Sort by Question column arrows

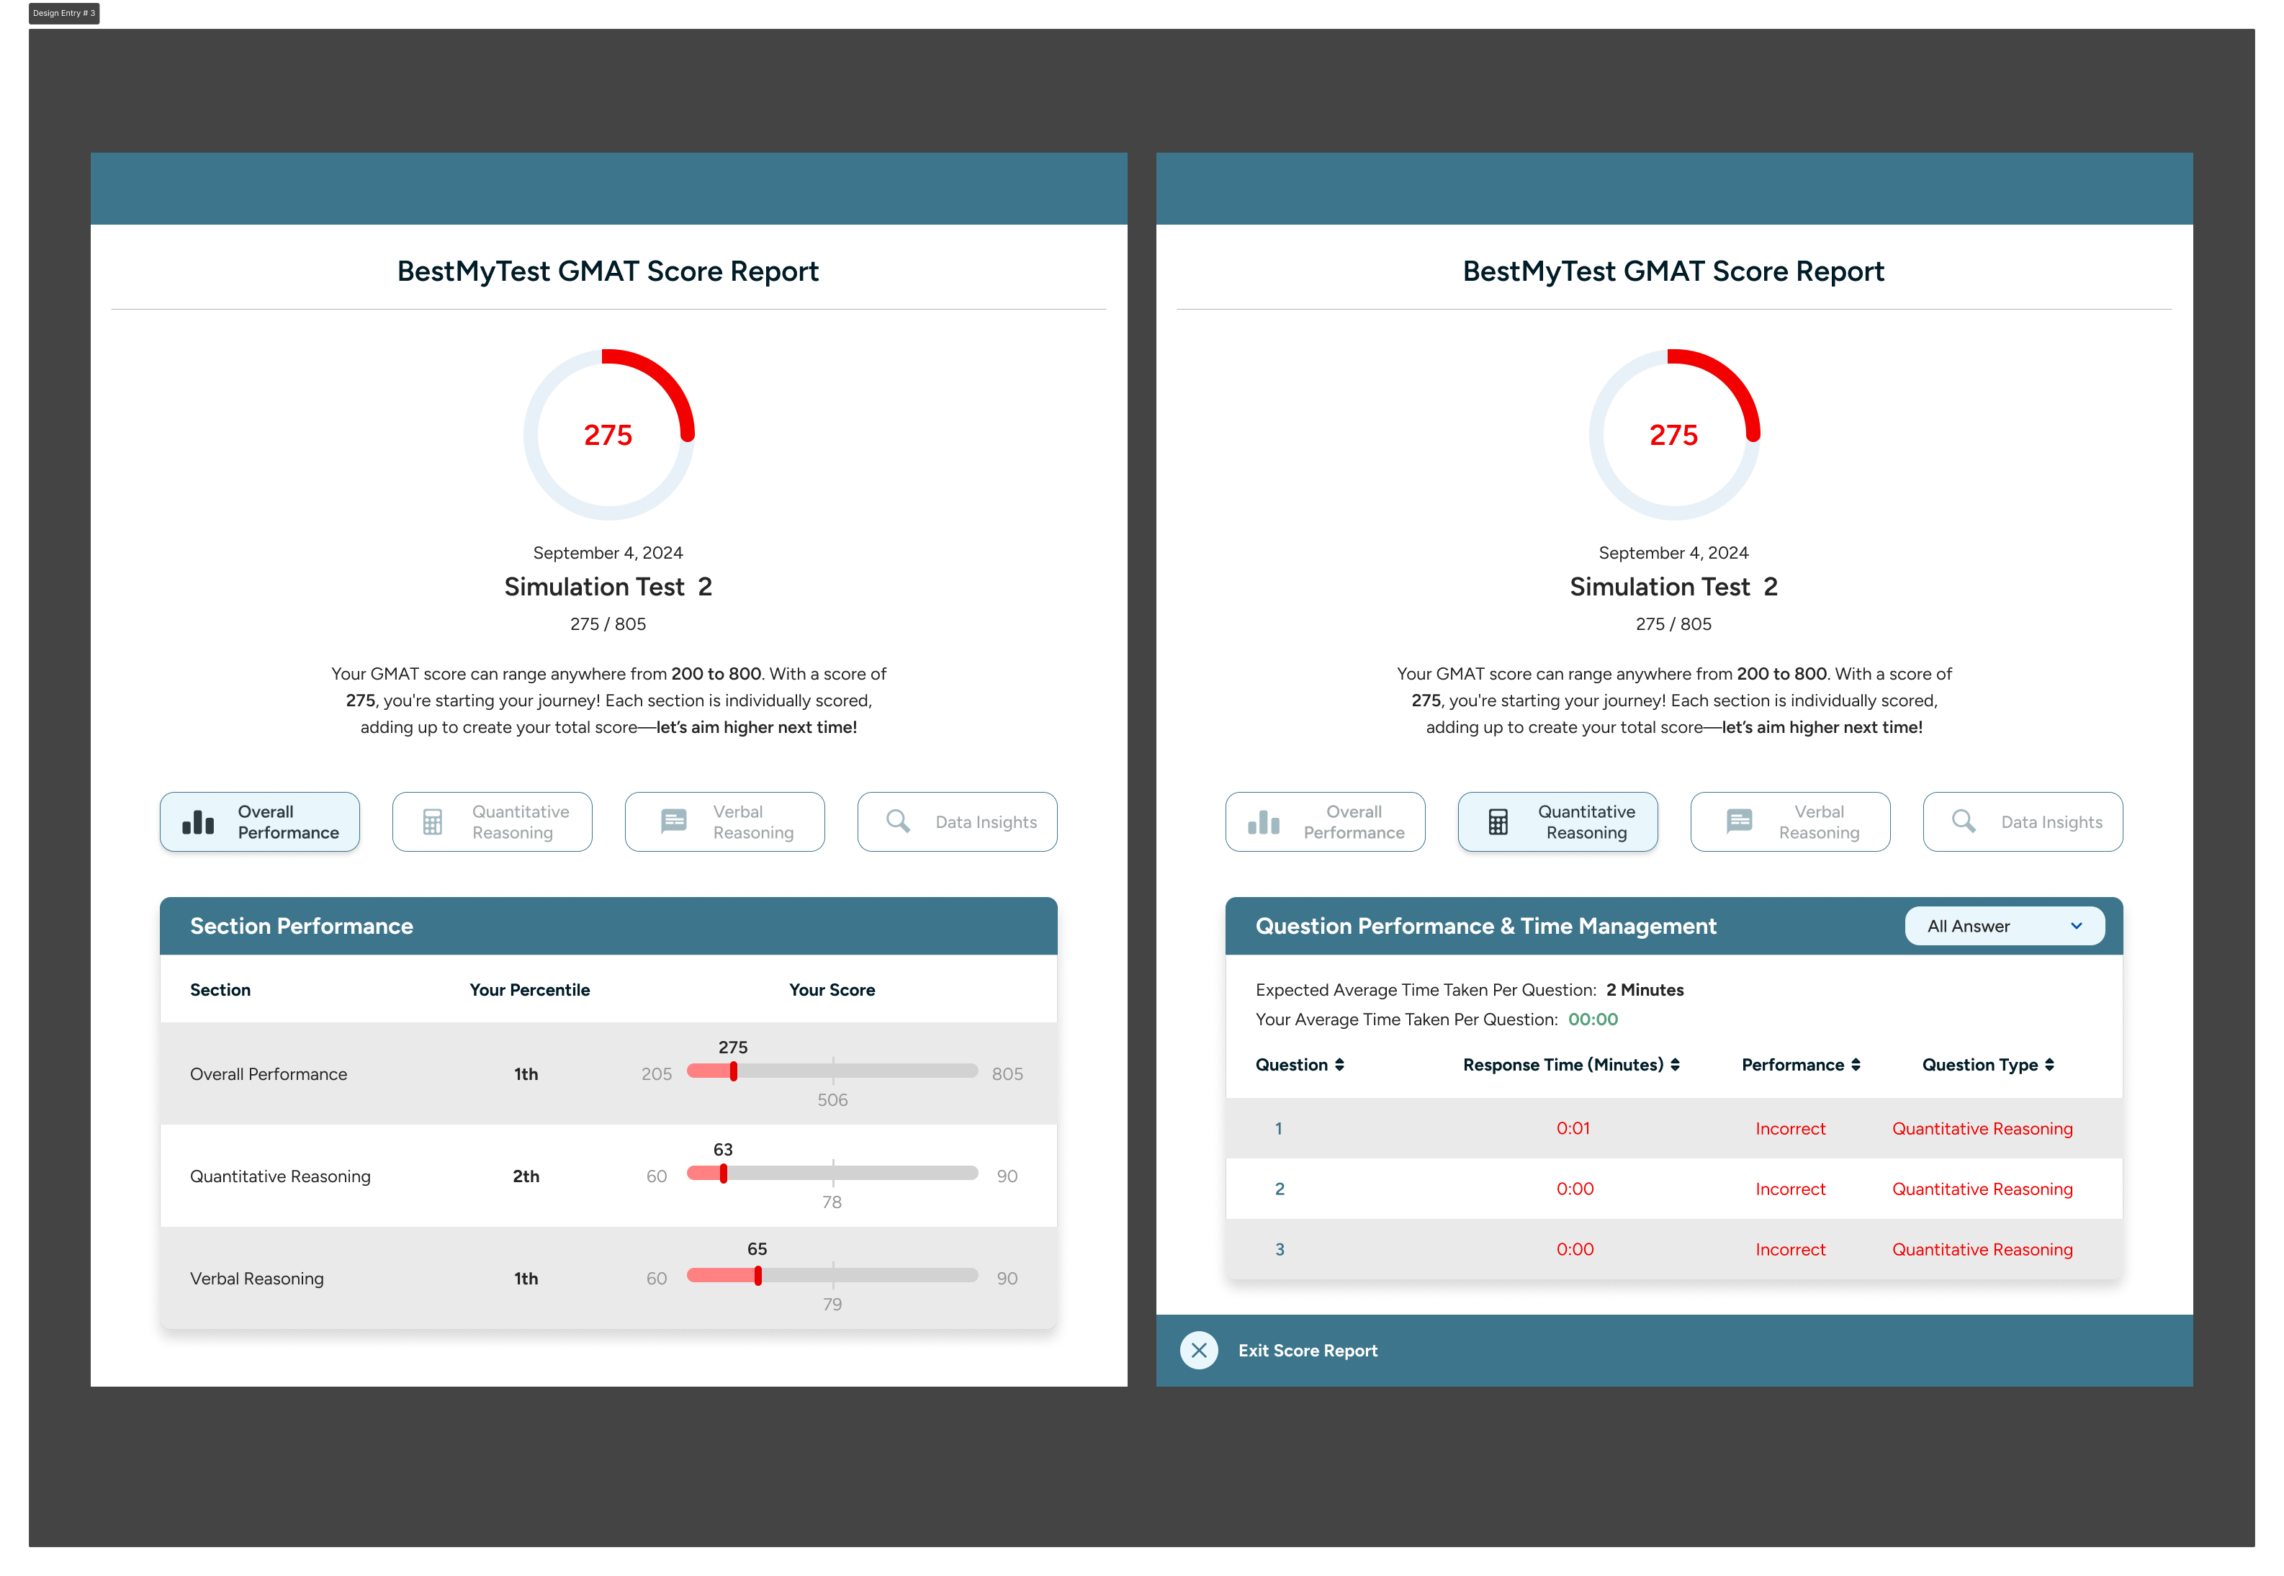tap(1339, 1066)
